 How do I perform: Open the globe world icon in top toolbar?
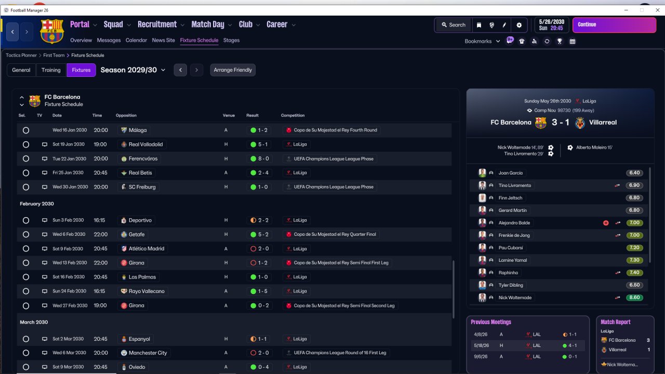pos(491,25)
